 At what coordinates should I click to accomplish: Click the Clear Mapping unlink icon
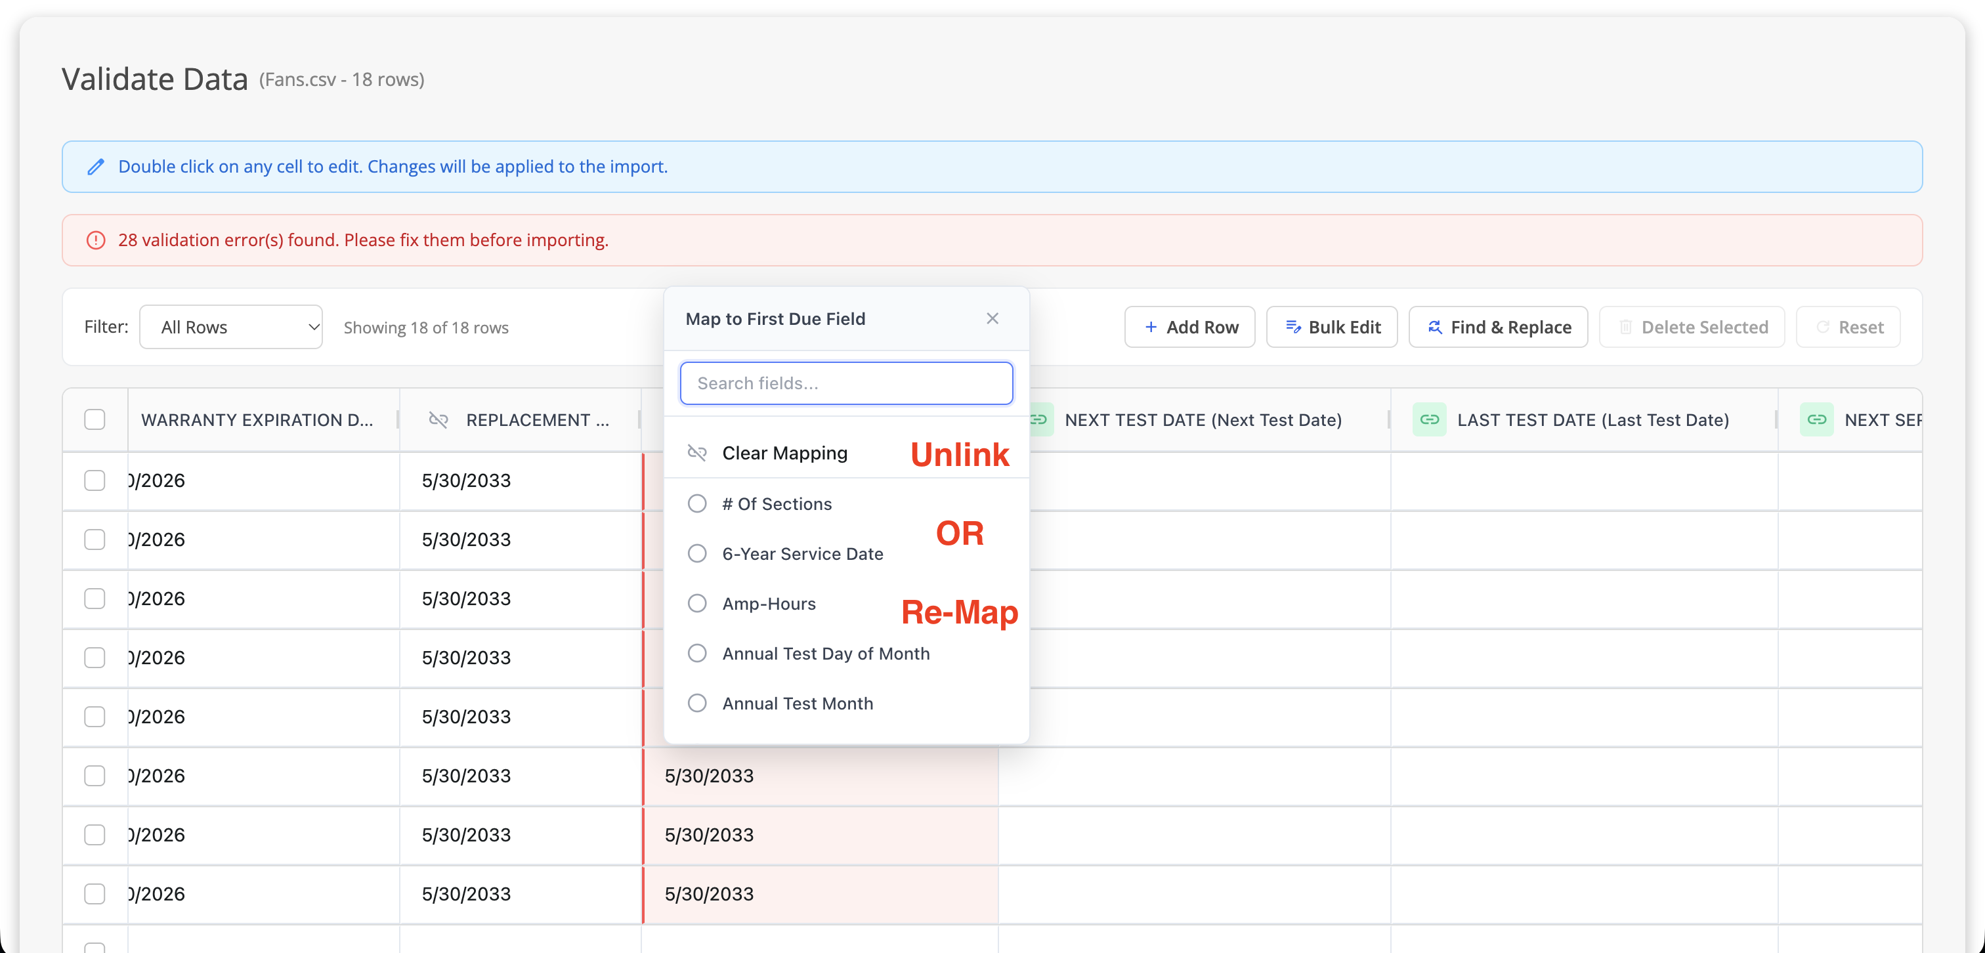[696, 453]
